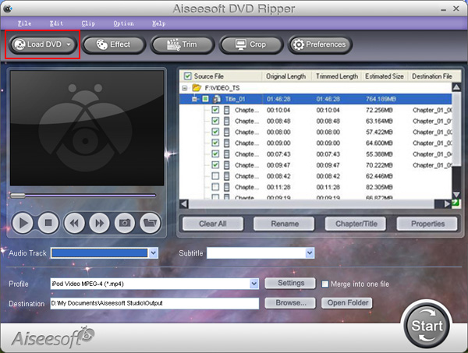Viewport: 468px width, 353px height.
Task: Stop the preview playback
Action: 48,223
